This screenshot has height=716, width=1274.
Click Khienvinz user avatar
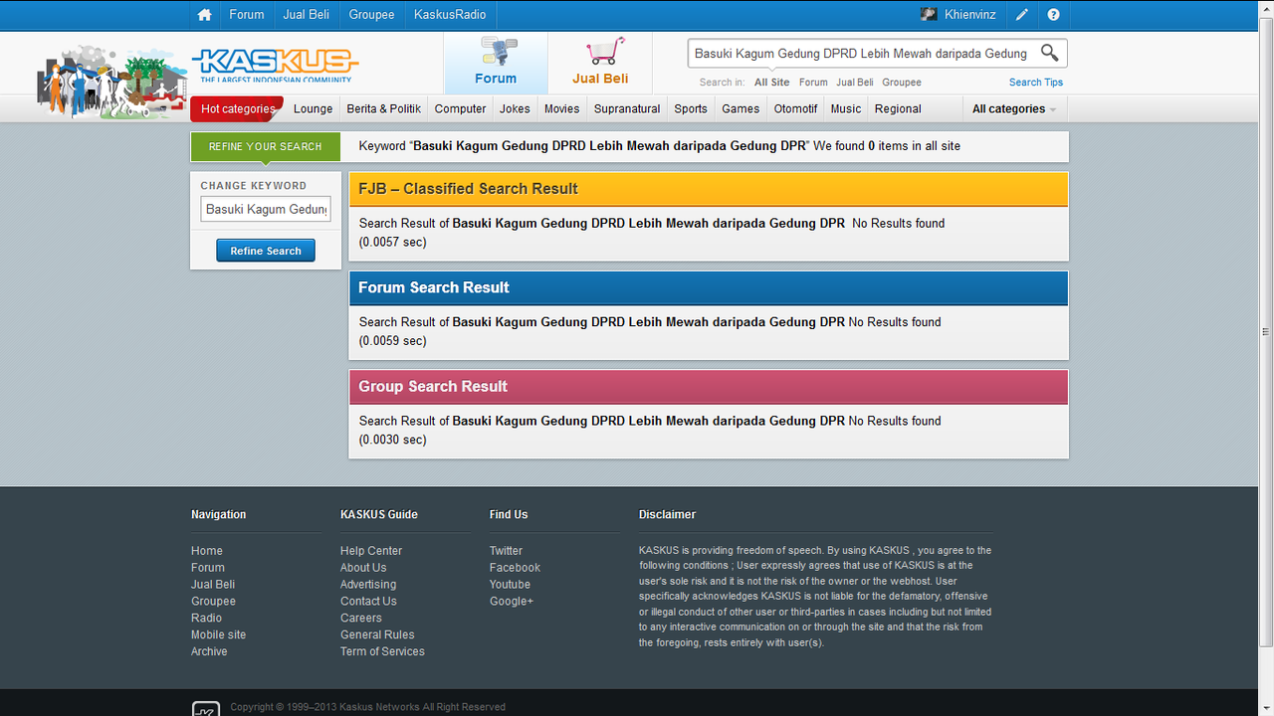pyautogui.click(x=929, y=15)
